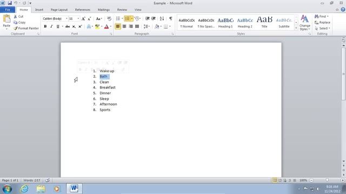This screenshot has height=194, width=346.
Task: Launch Windows Media Player from taskbar
Action: 57,189
